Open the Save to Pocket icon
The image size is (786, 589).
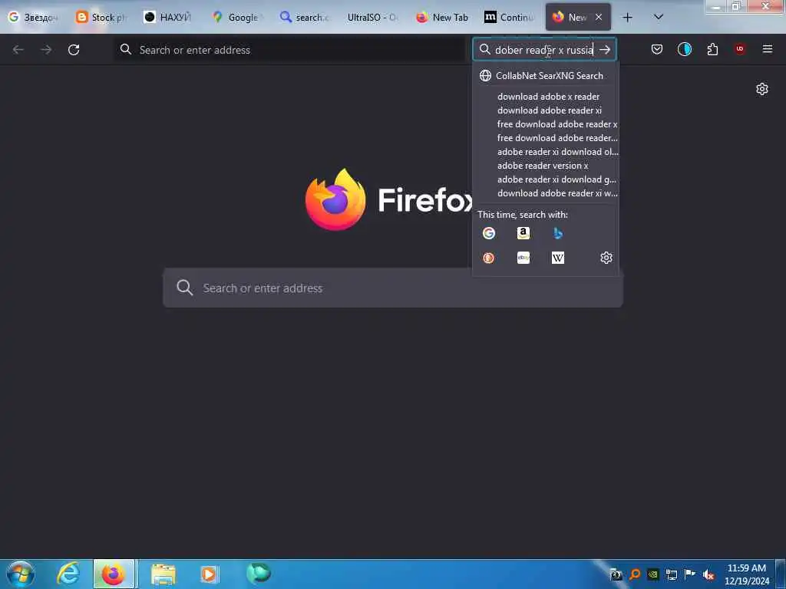tap(657, 49)
